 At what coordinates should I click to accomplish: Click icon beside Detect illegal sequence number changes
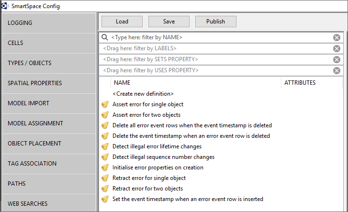pos(105,157)
